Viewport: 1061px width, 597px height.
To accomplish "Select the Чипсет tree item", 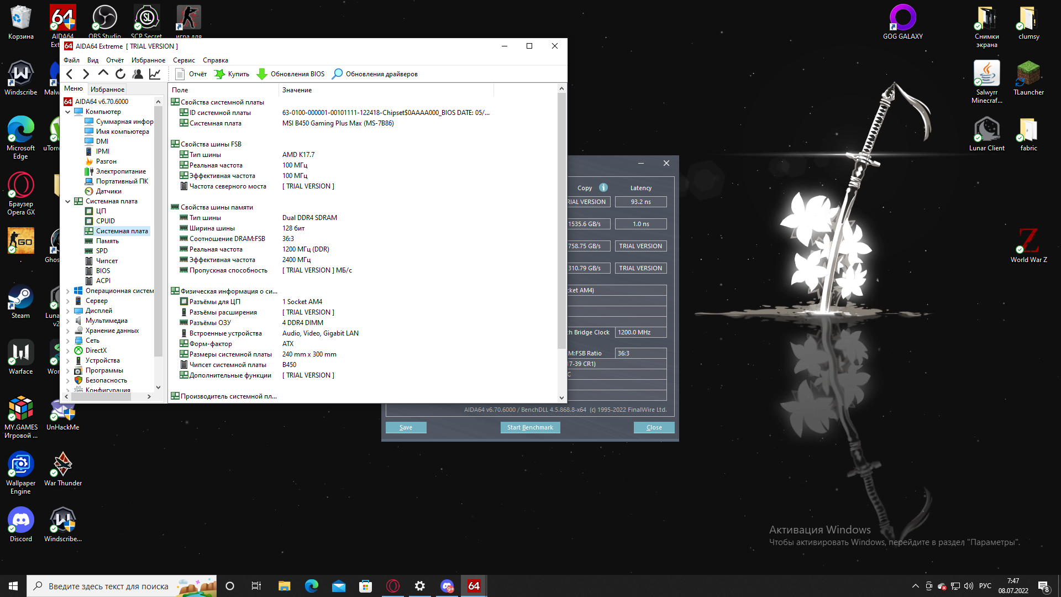I will pos(107,261).
